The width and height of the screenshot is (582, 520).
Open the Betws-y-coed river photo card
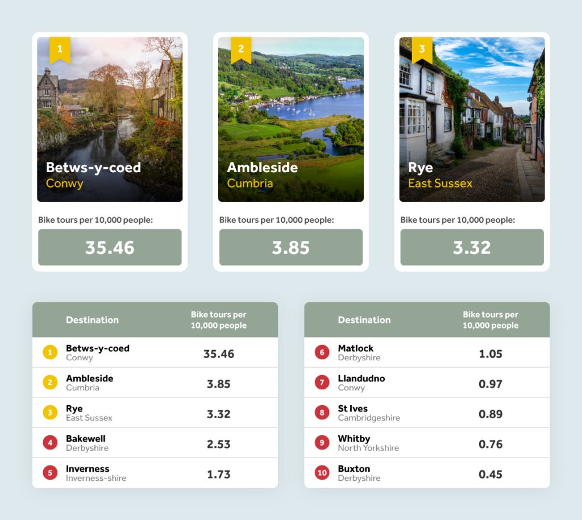(x=110, y=119)
